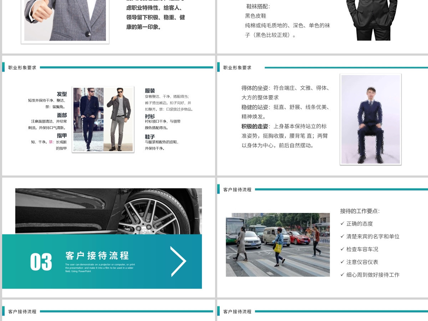428x321 pixels.
Task: Click the 面部 heading
Action: (x=62, y=115)
